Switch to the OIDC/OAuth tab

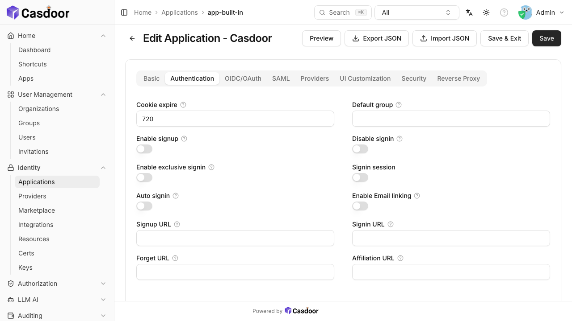coord(243,78)
